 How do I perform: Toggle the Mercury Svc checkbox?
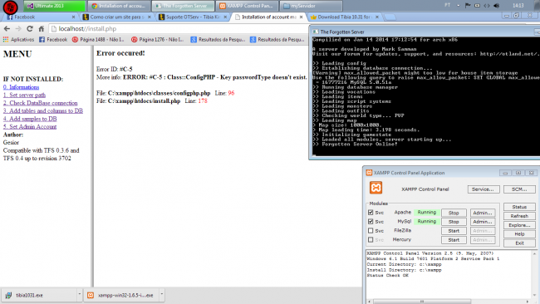click(371, 239)
